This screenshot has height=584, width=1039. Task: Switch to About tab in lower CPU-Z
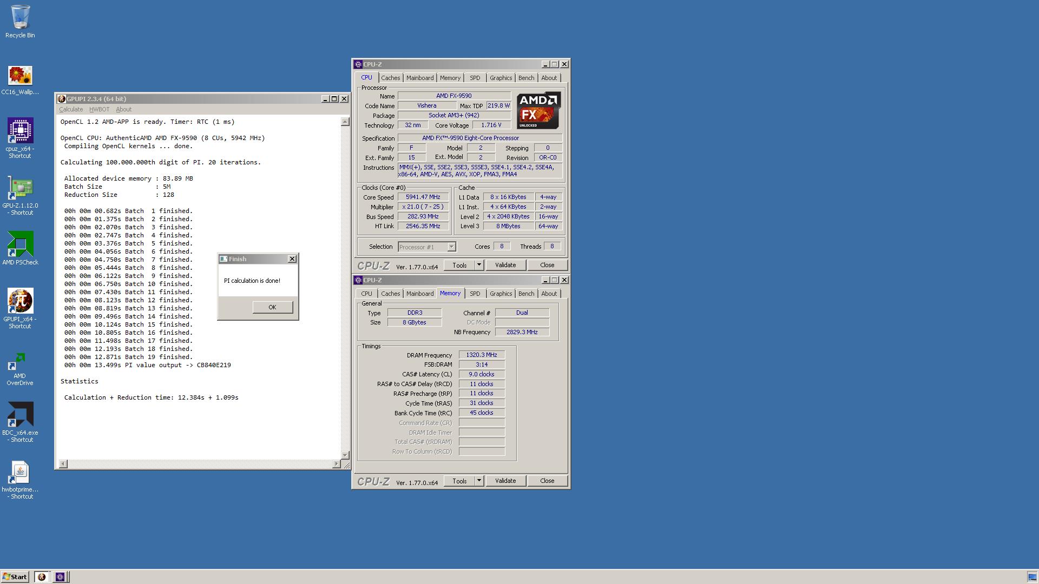click(x=549, y=294)
